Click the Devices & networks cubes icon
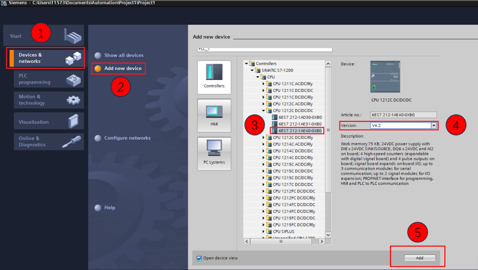 73,58
